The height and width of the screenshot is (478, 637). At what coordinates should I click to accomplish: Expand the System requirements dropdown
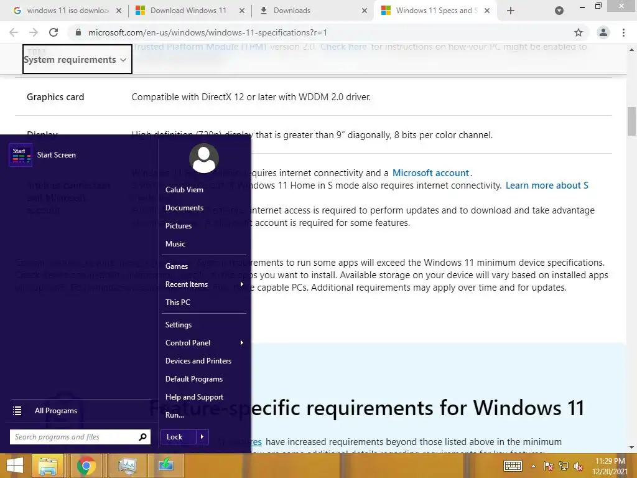77,59
